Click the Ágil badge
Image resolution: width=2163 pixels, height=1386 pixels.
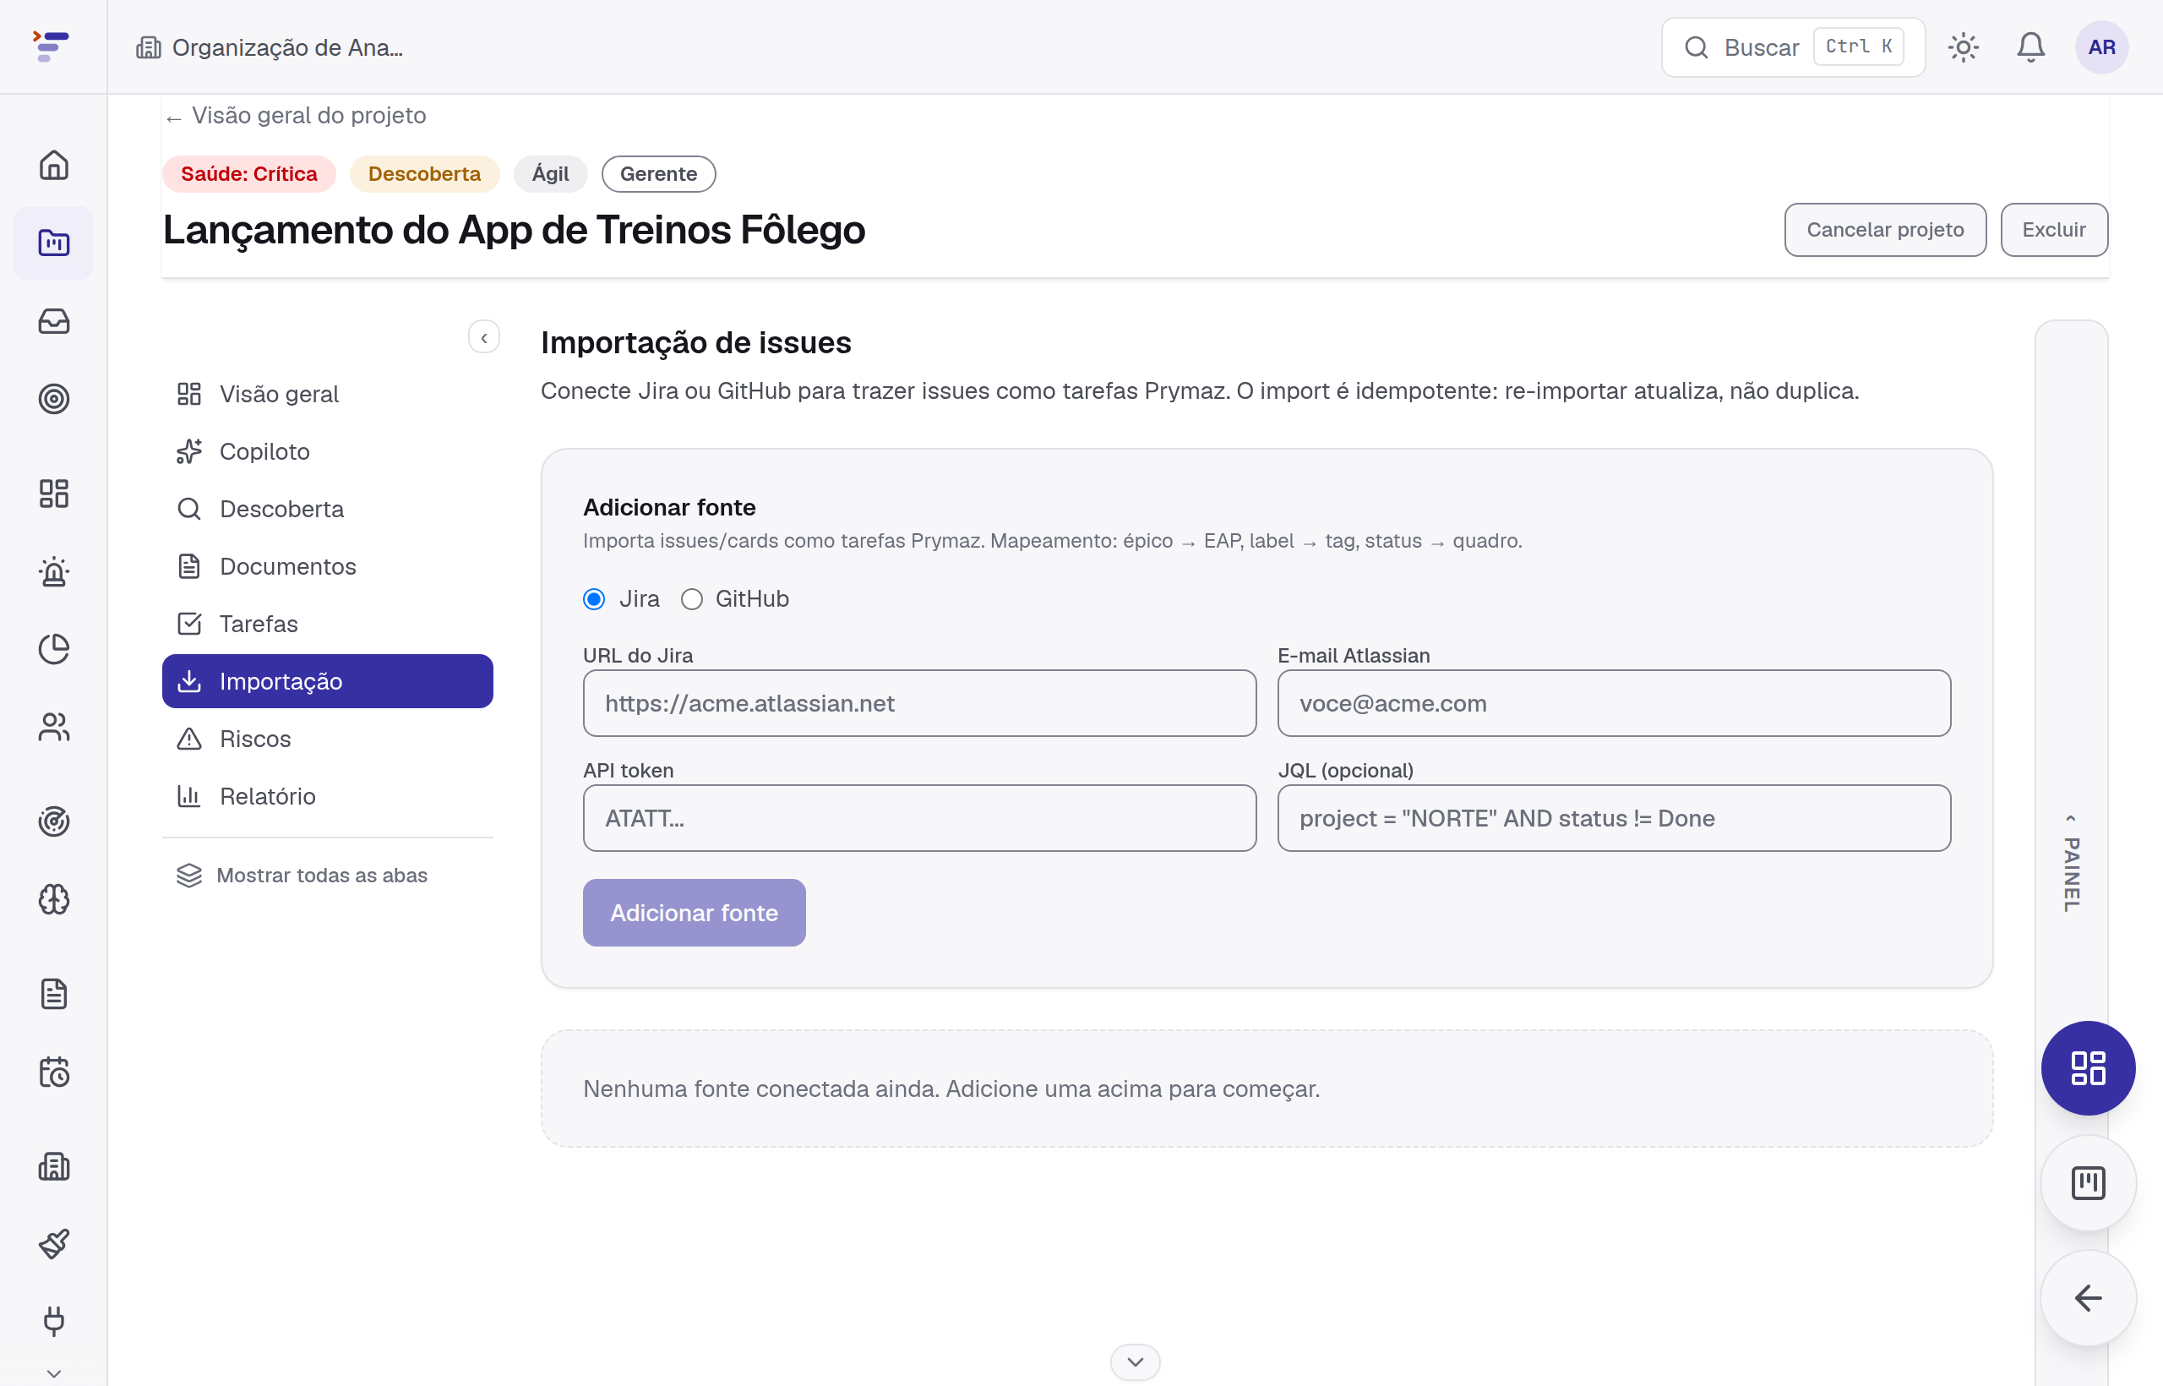tap(551, 174)
